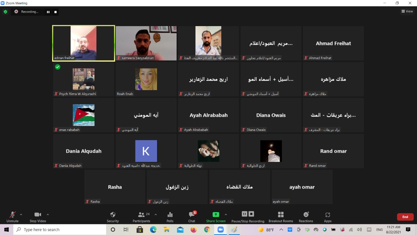The height and width of the screenshot is (235, 417).
Task: Launch the Polls window
Action: (170, 217)
